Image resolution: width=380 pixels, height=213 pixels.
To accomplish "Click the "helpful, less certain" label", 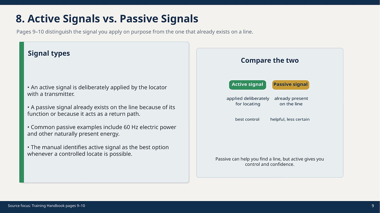I will (x=290, y=119).
